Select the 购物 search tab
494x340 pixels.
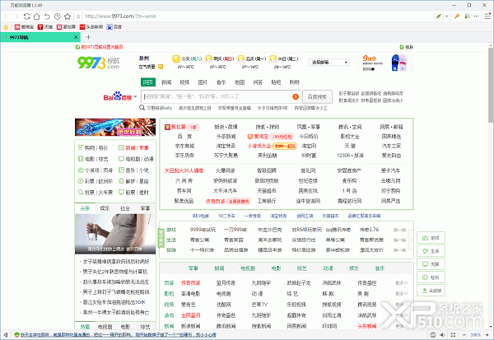(x=294, y=82)
